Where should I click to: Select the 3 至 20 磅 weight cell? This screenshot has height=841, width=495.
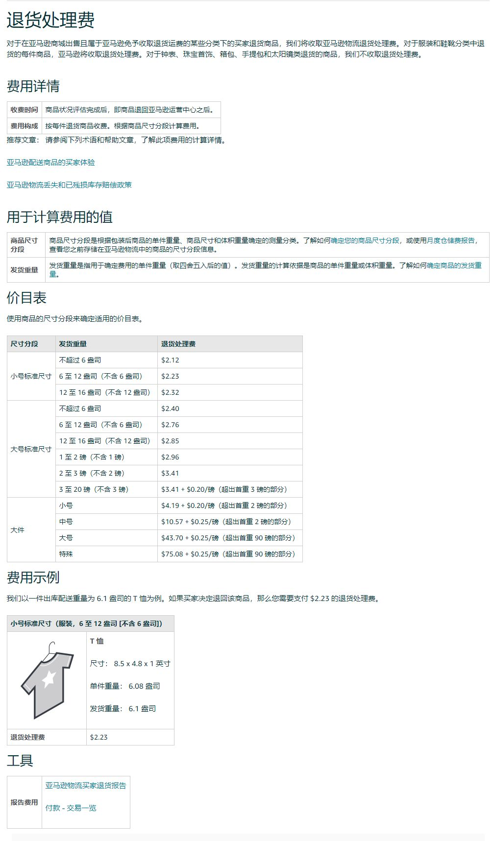pos(106,489)
